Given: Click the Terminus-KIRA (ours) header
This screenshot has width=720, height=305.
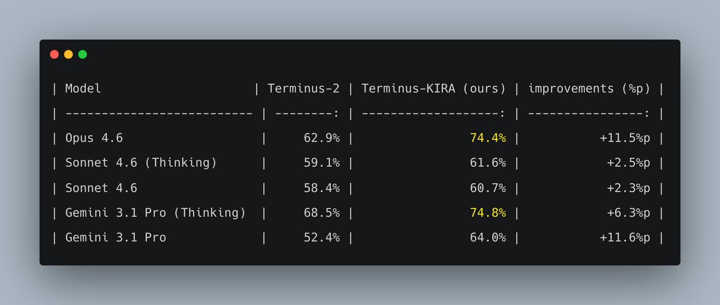Looking at the screenshot, I should [x=434, y=89].
